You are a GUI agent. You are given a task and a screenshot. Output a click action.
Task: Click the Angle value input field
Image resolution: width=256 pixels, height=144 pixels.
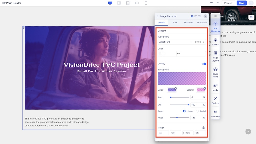pos(196,118)
